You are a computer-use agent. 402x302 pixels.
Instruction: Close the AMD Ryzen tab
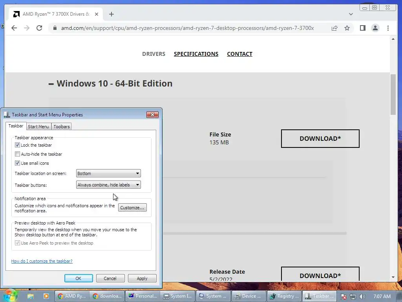tap(97, 14)
